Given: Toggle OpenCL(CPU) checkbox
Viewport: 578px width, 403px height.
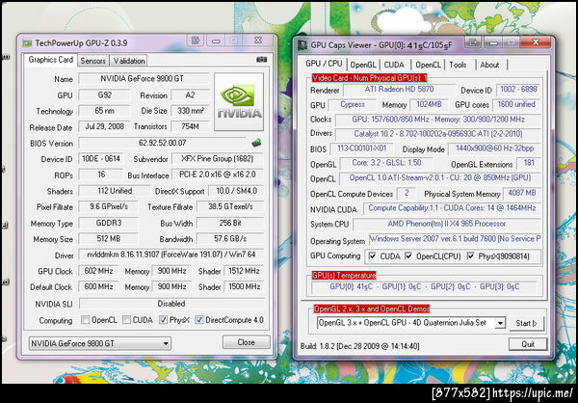Looking at the screenshot, I should [x=408, y=255].
